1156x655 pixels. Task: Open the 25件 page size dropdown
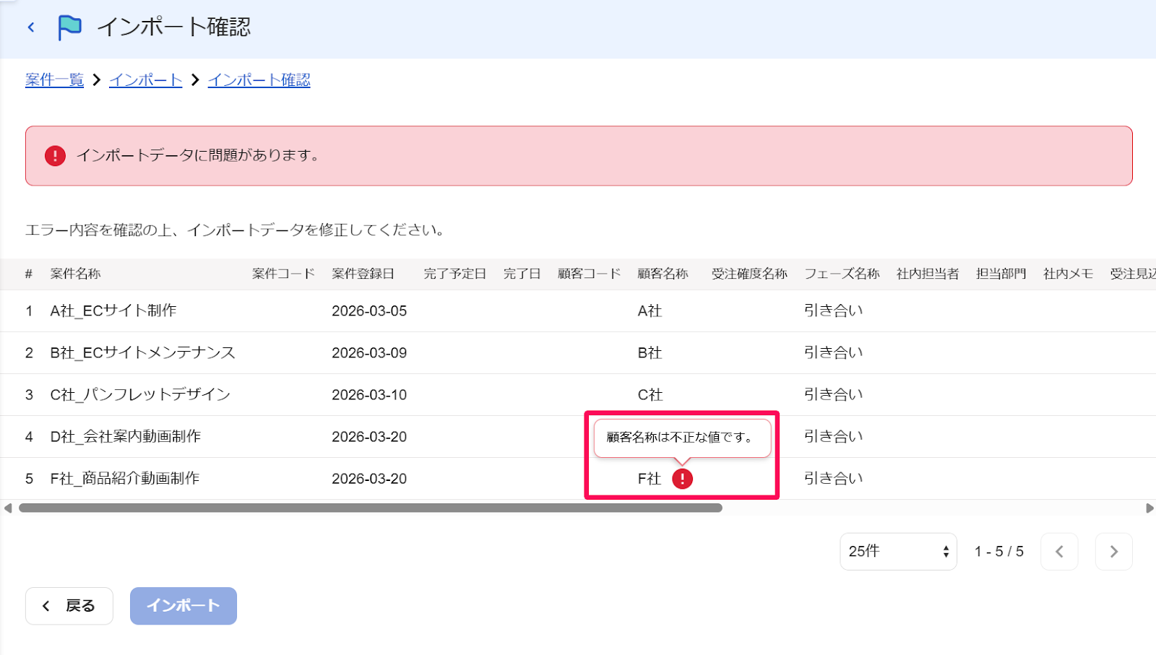pos(898,552)
